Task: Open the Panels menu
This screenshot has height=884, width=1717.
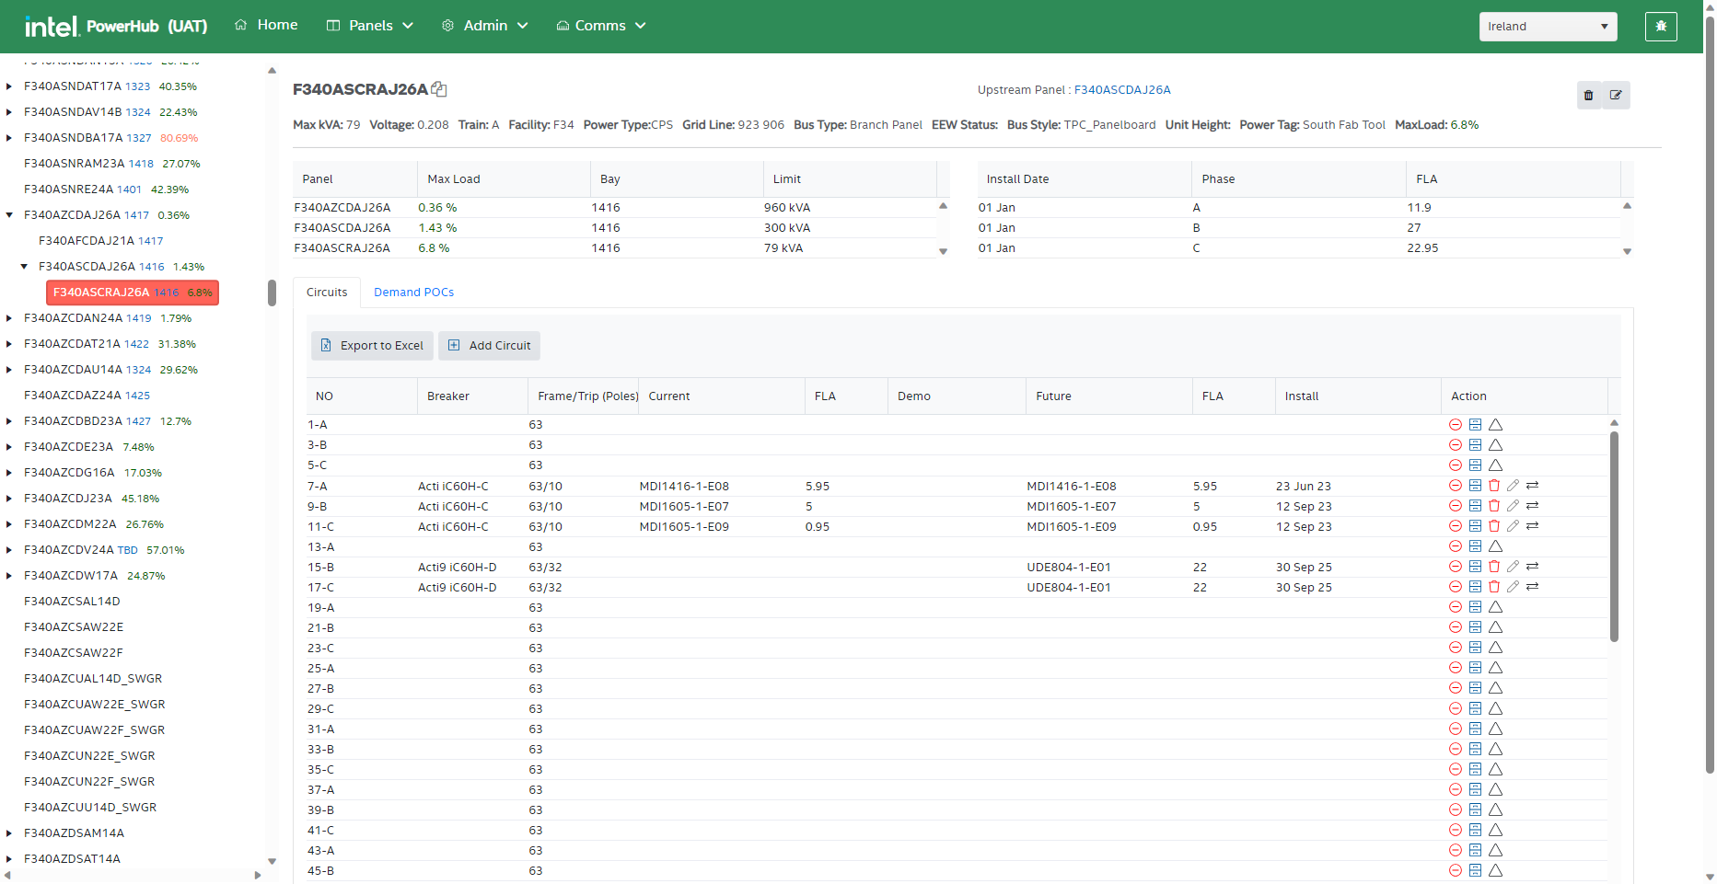Action: click(x=370, y=26)
